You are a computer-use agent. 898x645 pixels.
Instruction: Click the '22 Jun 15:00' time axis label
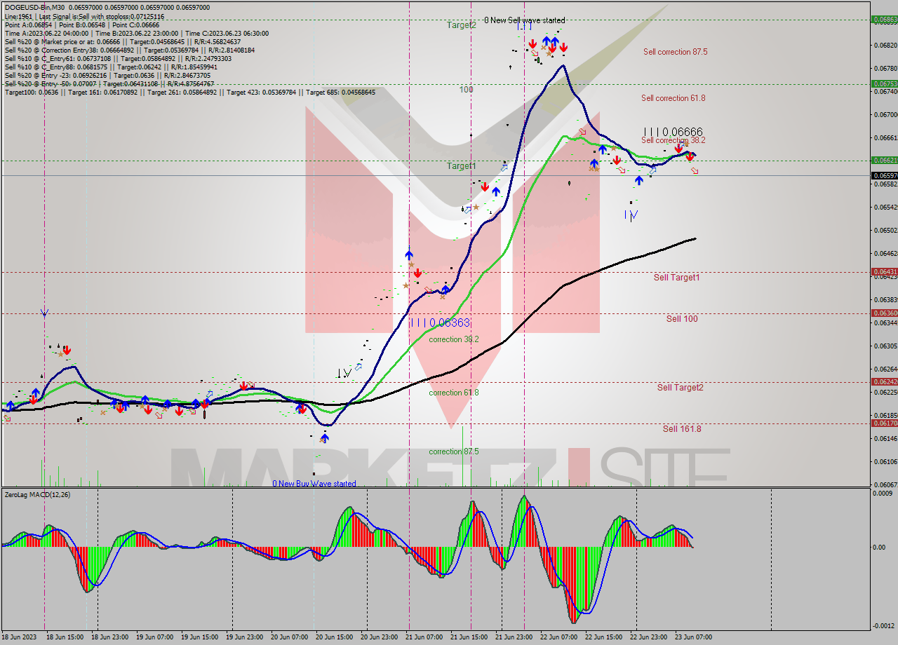[x=604, y=637]
